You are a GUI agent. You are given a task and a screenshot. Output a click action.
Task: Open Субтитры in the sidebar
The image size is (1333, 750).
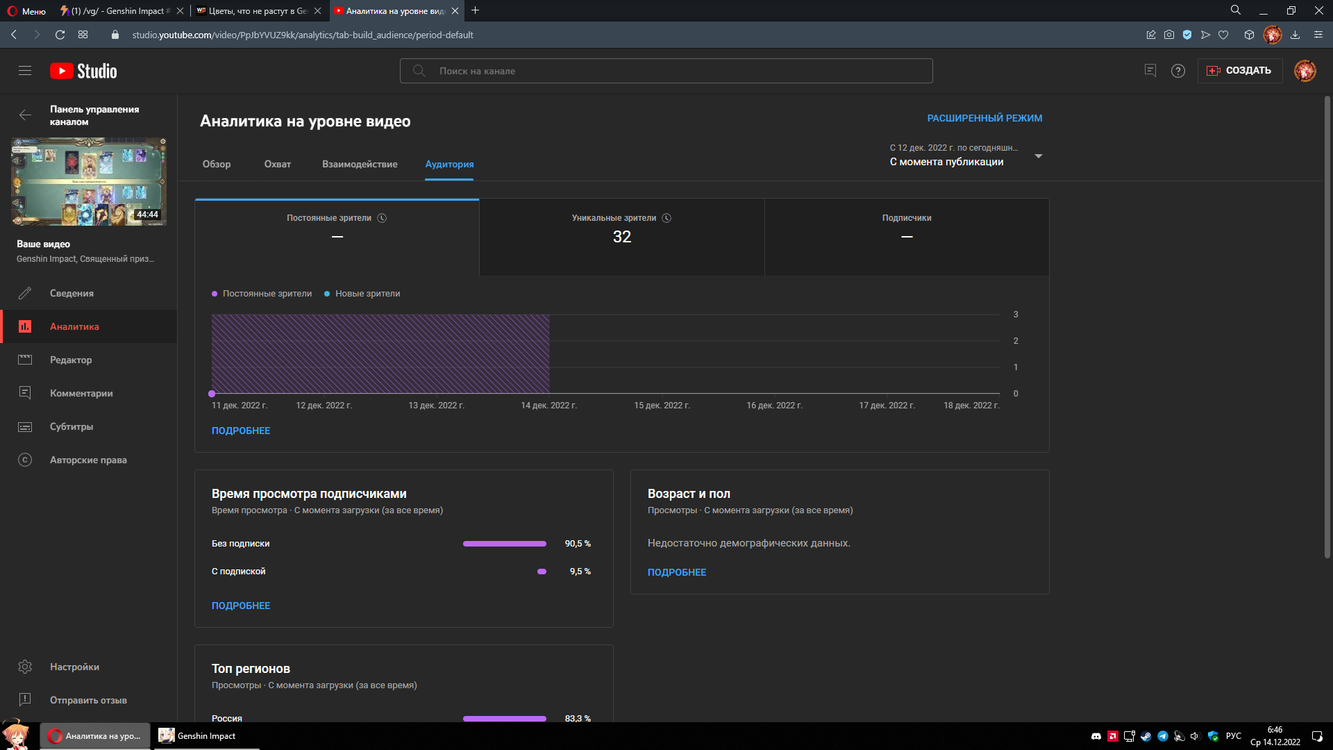[x=71, y=426]
